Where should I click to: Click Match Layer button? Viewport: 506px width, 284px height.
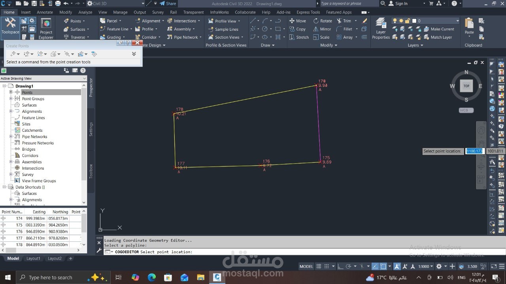pos(438,37)
